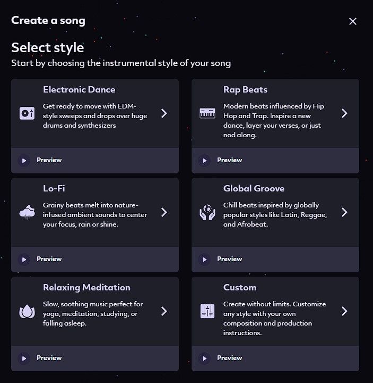Play the Custom style preview
Viewport: 373px width, 383px height.
coord(204,358)
